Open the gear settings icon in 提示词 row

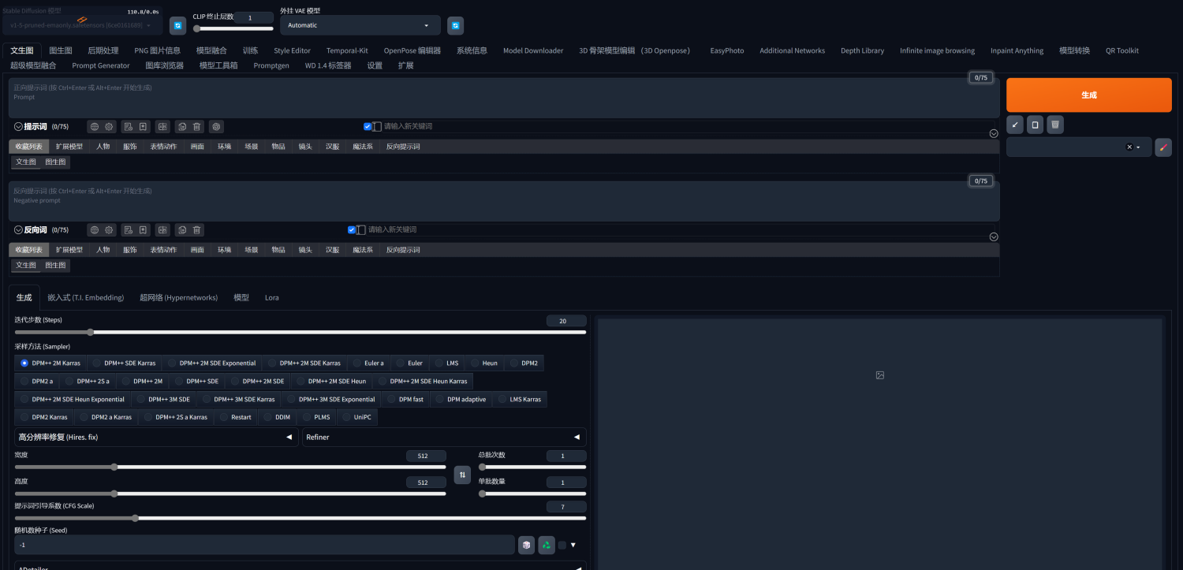pos(110,126)
